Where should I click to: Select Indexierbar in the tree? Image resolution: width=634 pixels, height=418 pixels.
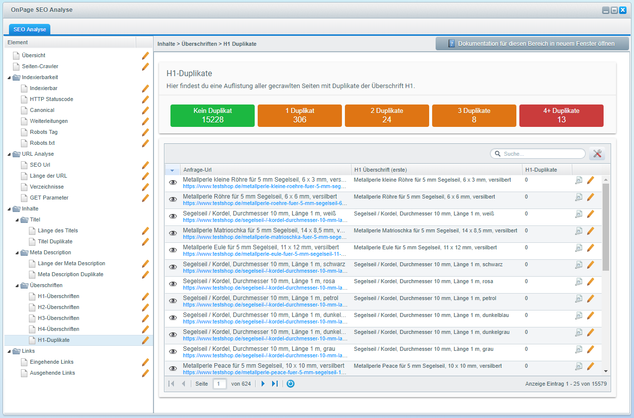click(43, 88)
